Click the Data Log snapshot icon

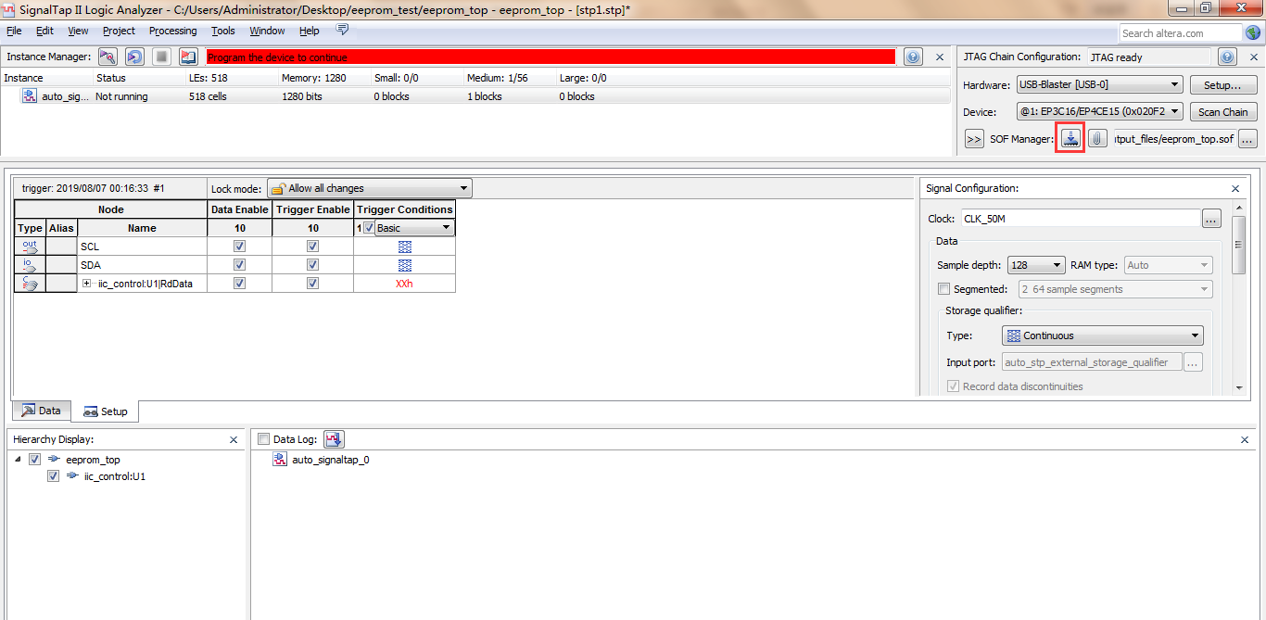(334, 439)
